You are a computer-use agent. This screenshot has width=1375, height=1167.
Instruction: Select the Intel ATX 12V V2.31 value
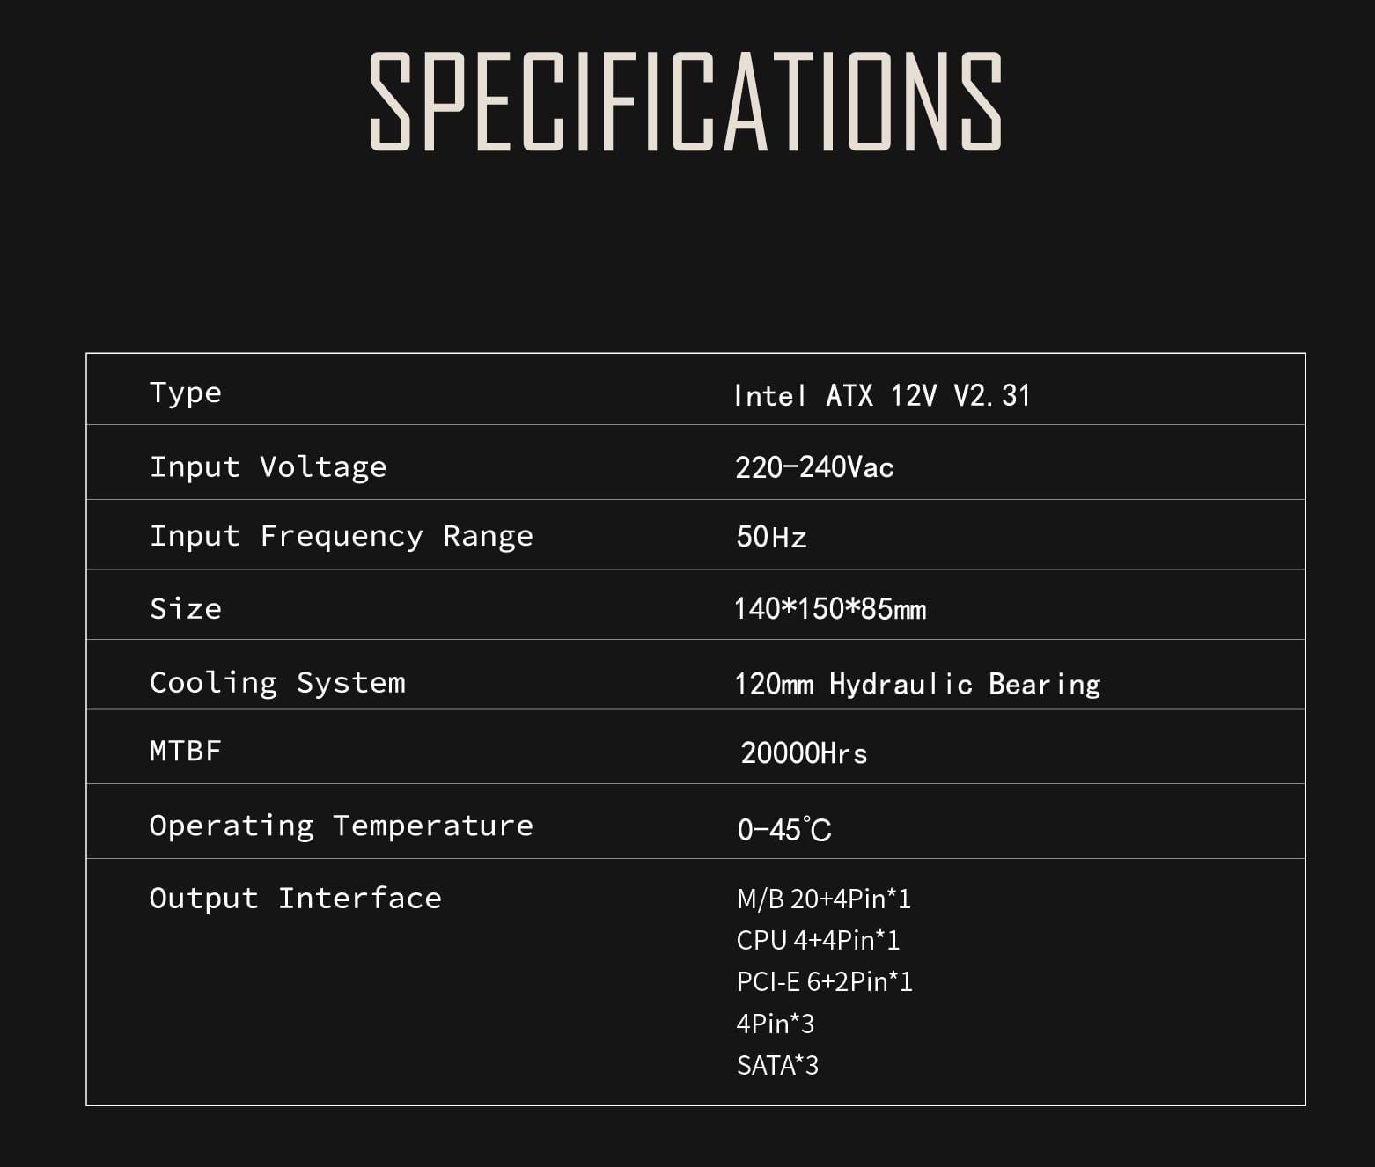[x=882, y=396]
